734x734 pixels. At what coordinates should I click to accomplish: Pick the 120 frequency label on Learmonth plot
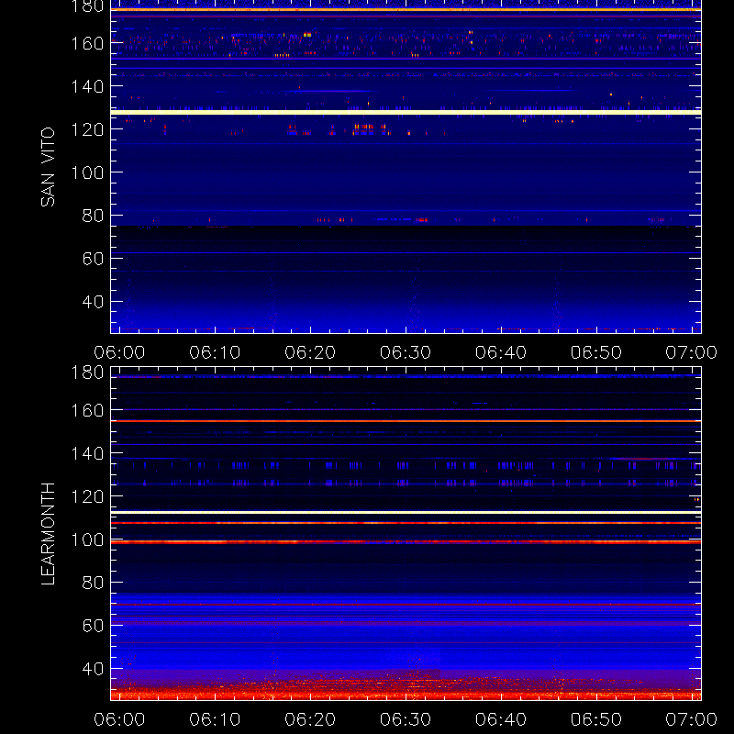pos(87,496)
